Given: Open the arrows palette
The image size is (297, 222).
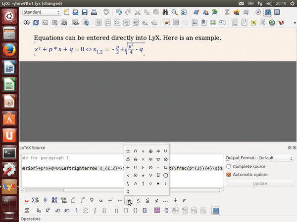Looking at the screenshot, I should pyautogui.click(x=110, y=200).
